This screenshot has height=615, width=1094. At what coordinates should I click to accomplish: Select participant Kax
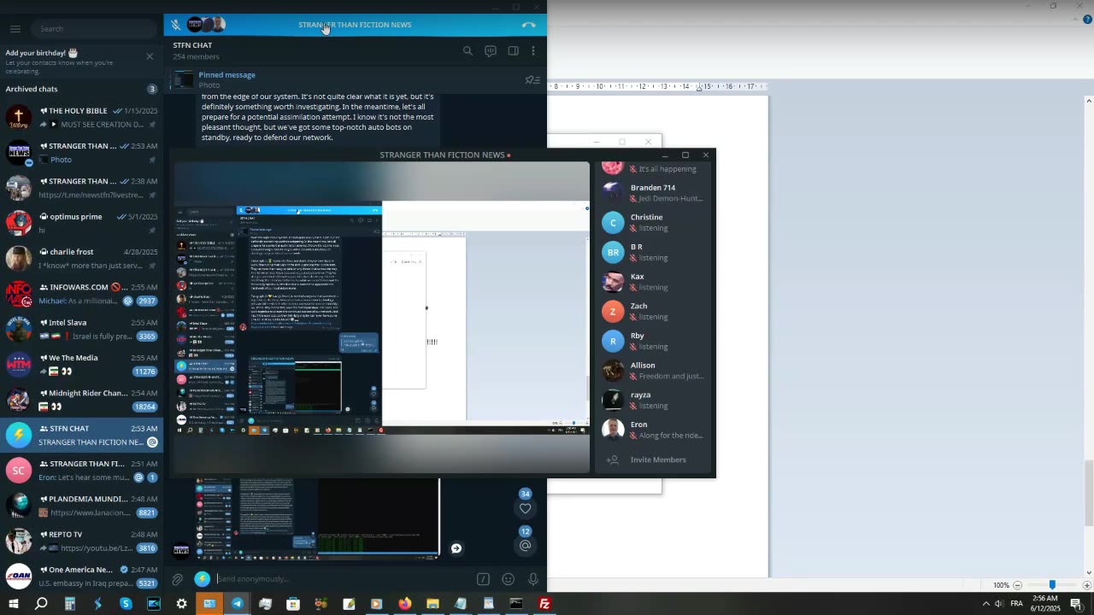click(655, 281)
